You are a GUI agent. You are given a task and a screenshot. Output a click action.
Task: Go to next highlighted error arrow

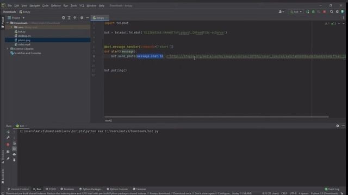[x=343, y=23]
